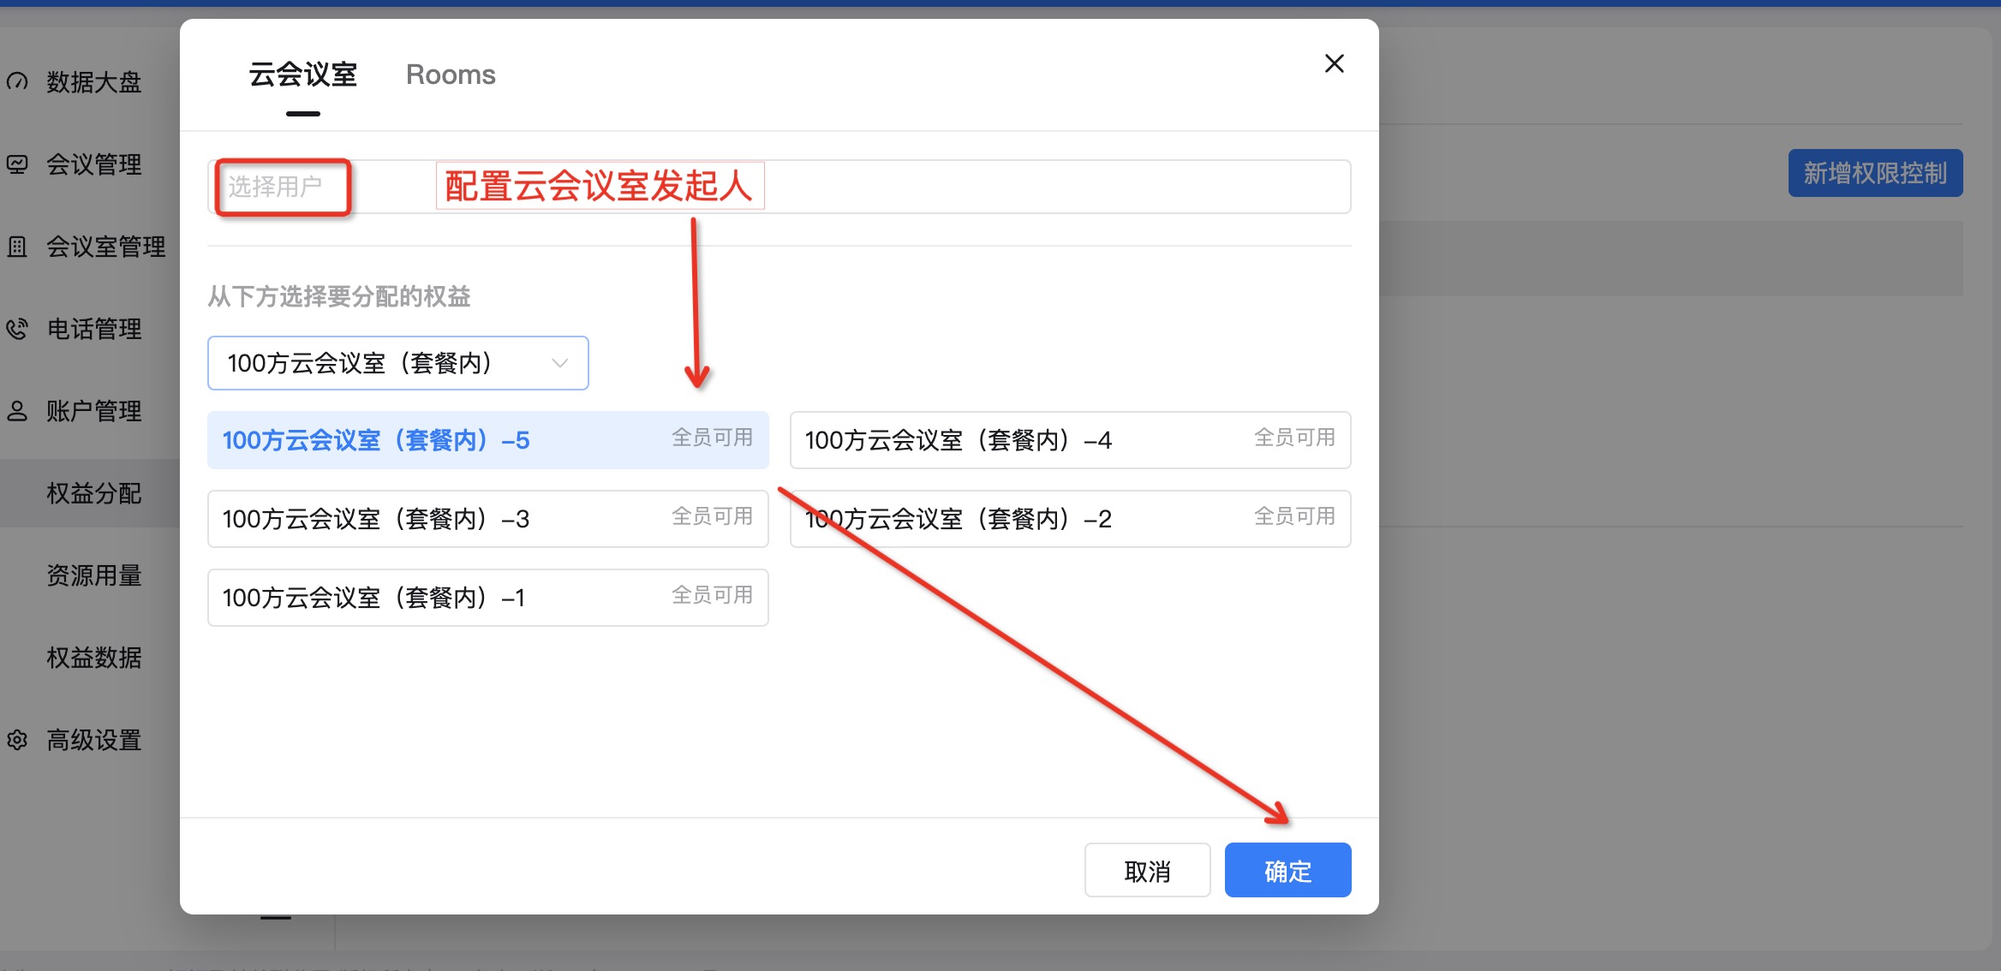This screenshot has width=2001, height=971.
Task: Click the 电话管理 phone icon in the sidebar
Action: tap(18, 329)
